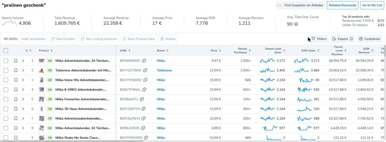Copy ASIN B07Y22TWNF to clipboard
This screenshot has width=386, height=142.
point(145,70)
